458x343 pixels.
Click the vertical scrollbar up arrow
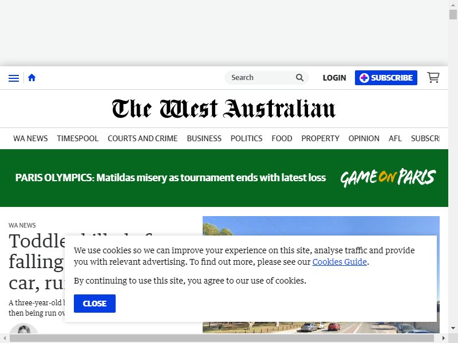tap(453, 5)
